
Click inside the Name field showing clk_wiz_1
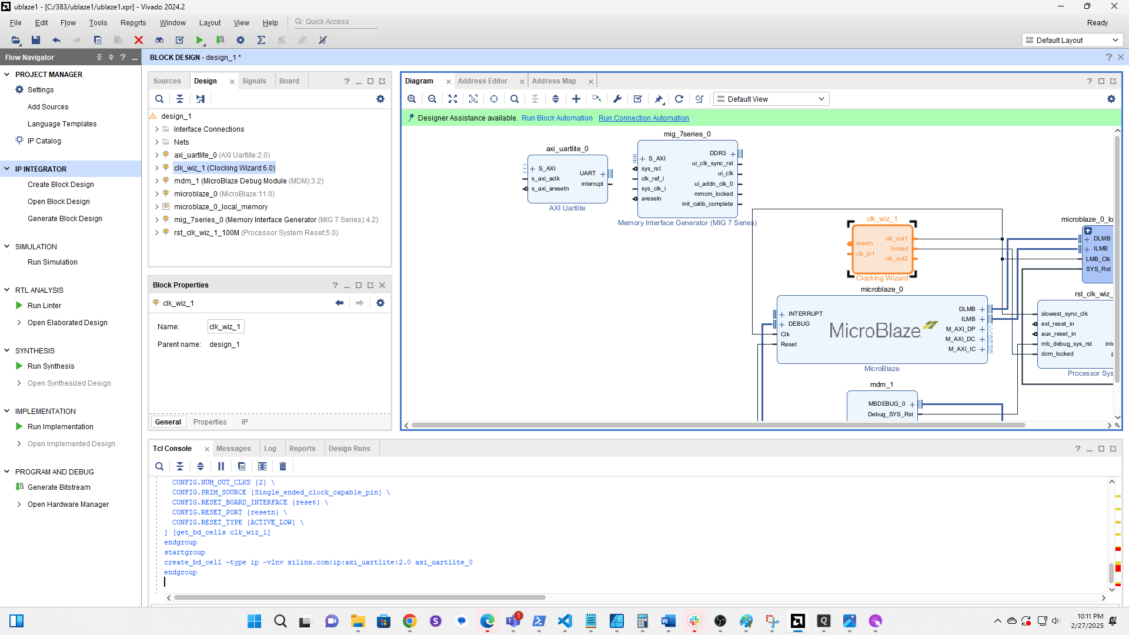(225, 326)
